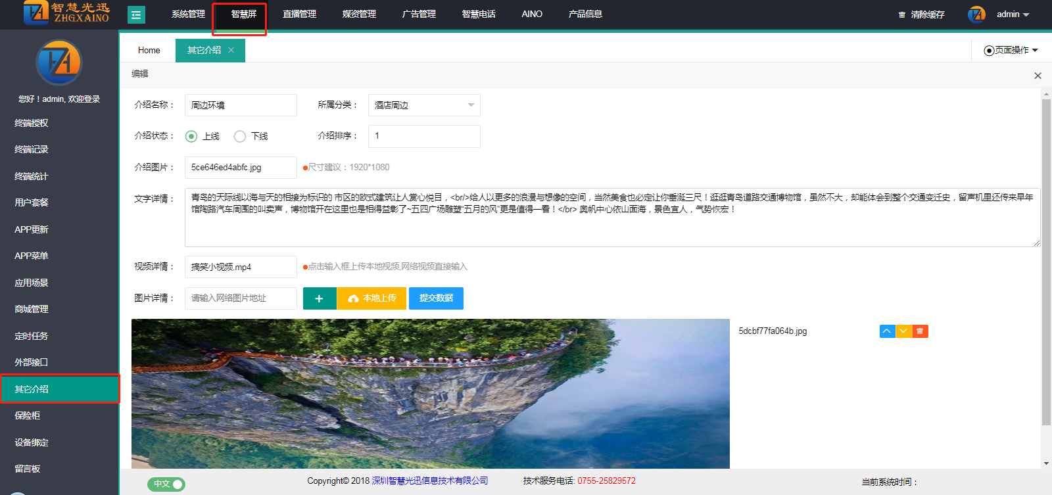
Task: Open the 所属分类 dropdown
Action: [x=424, y=105]
